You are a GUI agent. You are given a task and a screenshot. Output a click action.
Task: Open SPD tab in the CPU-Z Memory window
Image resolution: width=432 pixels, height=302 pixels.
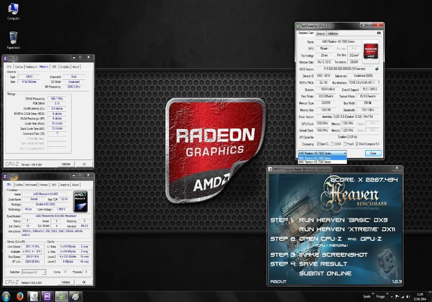54,66
